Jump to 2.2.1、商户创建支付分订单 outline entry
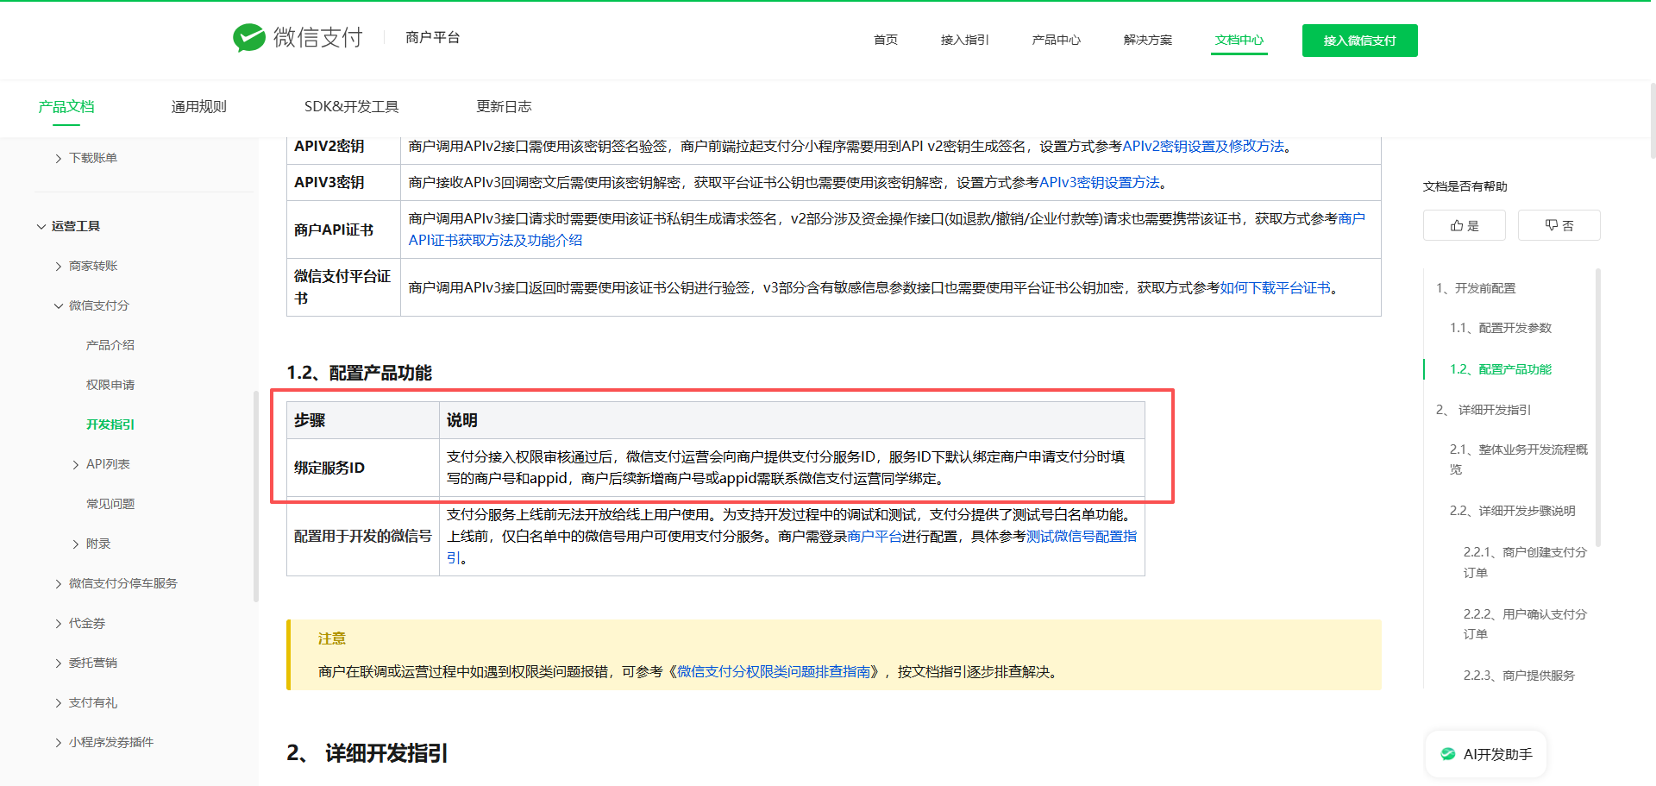The width and height of the screenshot is (1656, 786). 1525,562
